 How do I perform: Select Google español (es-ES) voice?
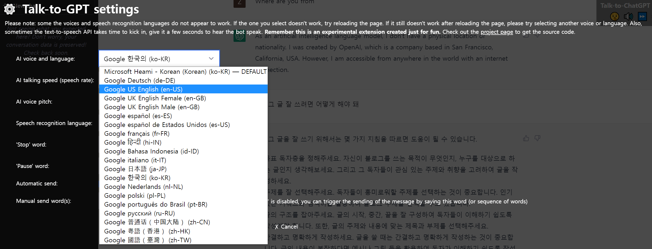click(183, 116)
